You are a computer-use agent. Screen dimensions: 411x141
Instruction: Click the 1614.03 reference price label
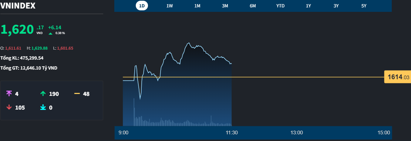pos(398,77)
